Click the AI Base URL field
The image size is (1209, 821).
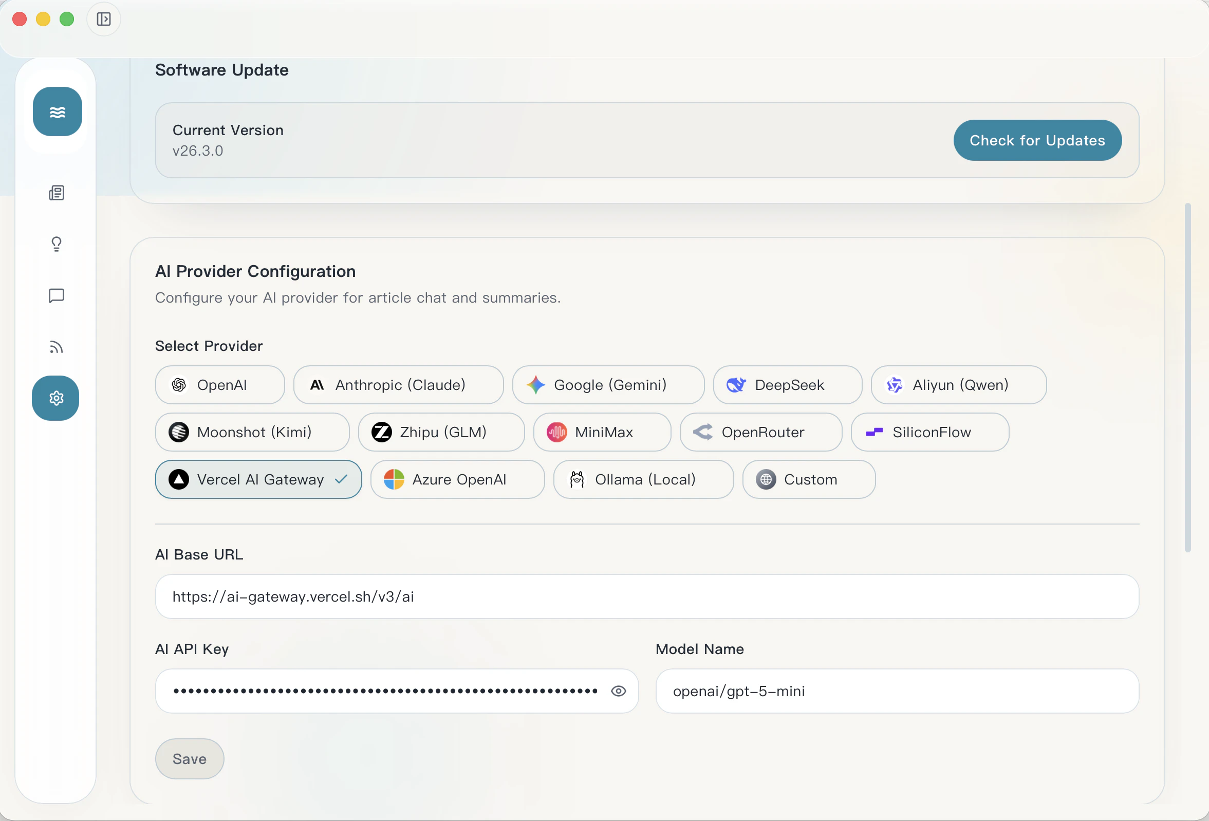tap(647, 596)
